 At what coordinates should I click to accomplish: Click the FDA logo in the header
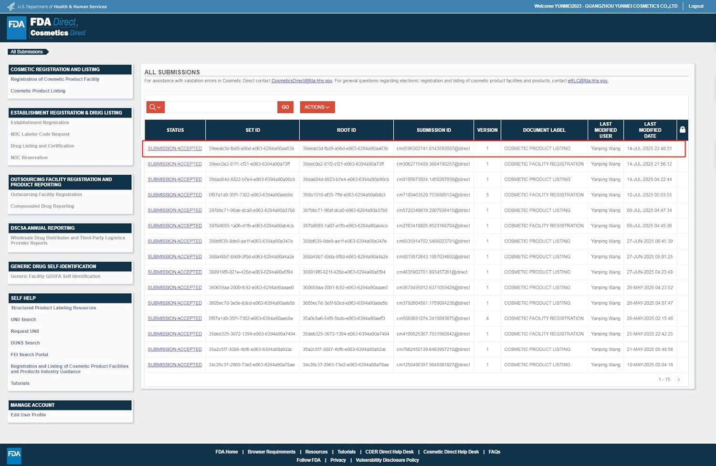point(17,27)
